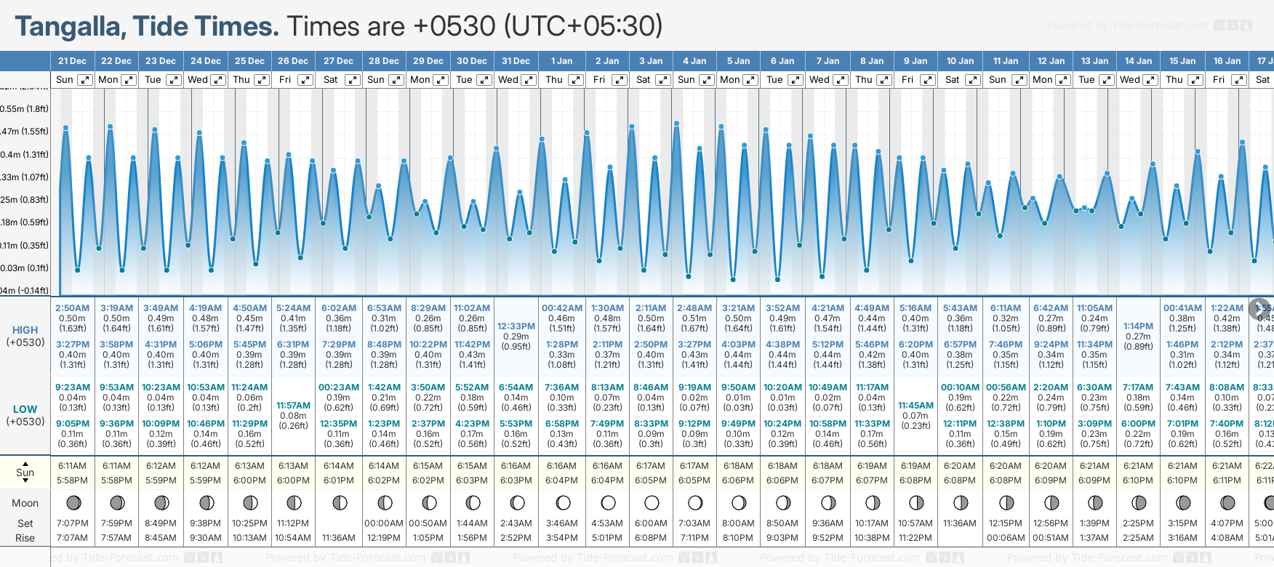
Task: Click the expand icon for Wednesday 24 Dec
Action: coord(217,80)
